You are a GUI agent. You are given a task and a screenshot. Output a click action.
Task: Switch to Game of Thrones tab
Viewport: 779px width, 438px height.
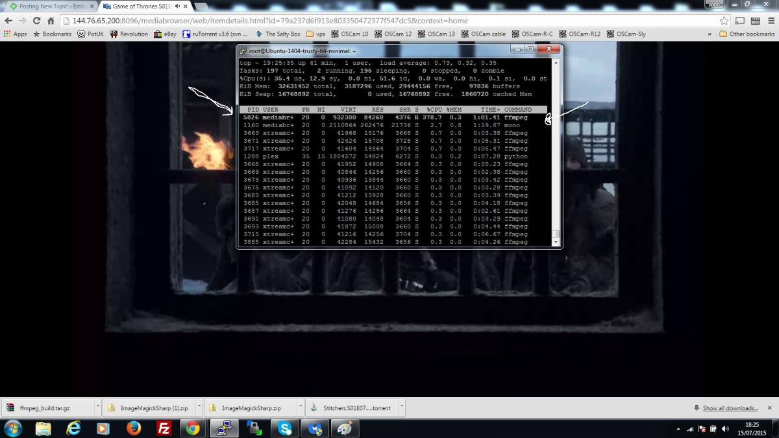coord(147,6)
